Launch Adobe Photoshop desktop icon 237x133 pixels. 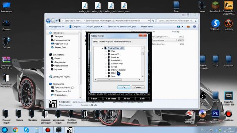point(216,116)
